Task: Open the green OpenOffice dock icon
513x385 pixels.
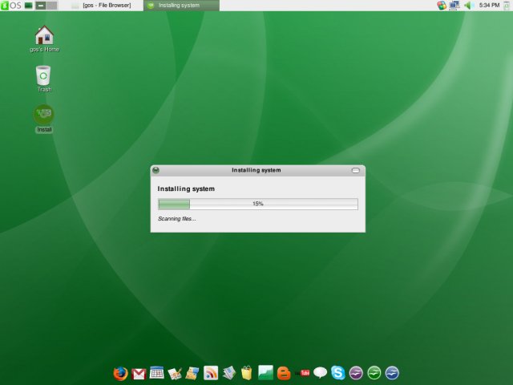Action: [x=374, y=373]
